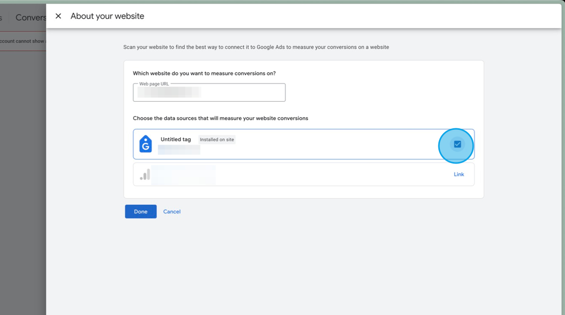Click the Web page URL floating label
The image size is (565, 315).
155,84
